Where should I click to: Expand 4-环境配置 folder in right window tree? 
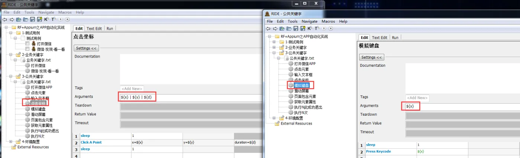click(x=274, y=118)
